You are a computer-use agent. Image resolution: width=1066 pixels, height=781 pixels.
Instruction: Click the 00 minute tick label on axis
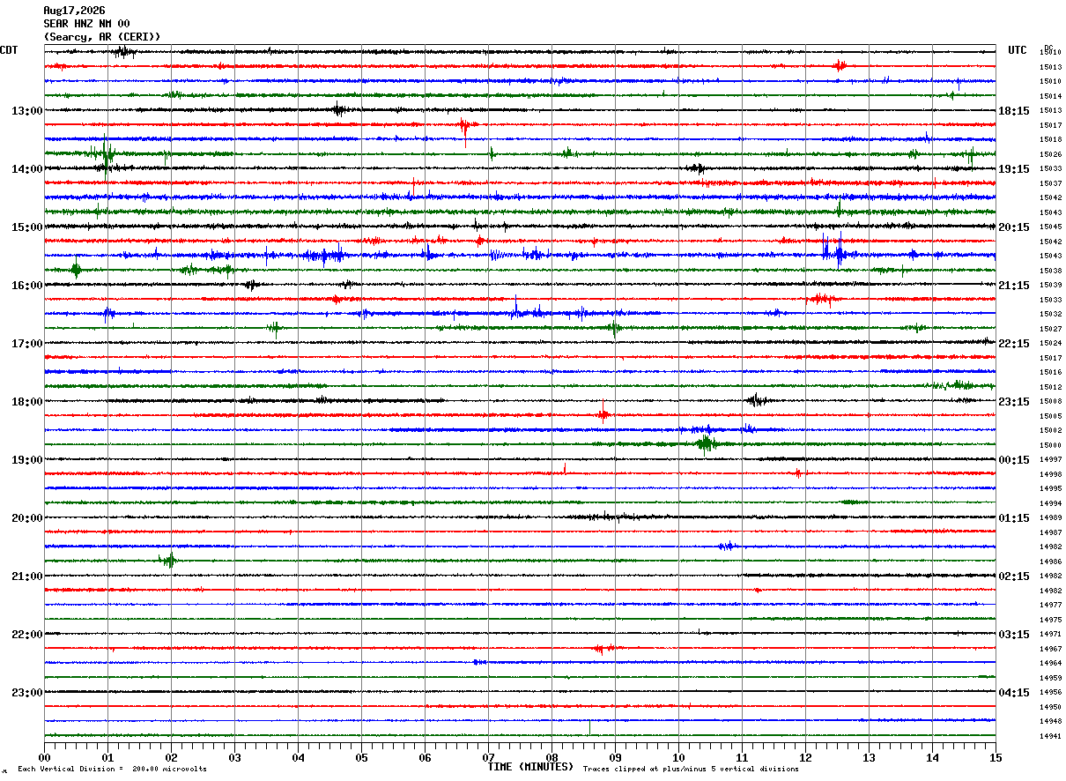(x=44, y=757)
